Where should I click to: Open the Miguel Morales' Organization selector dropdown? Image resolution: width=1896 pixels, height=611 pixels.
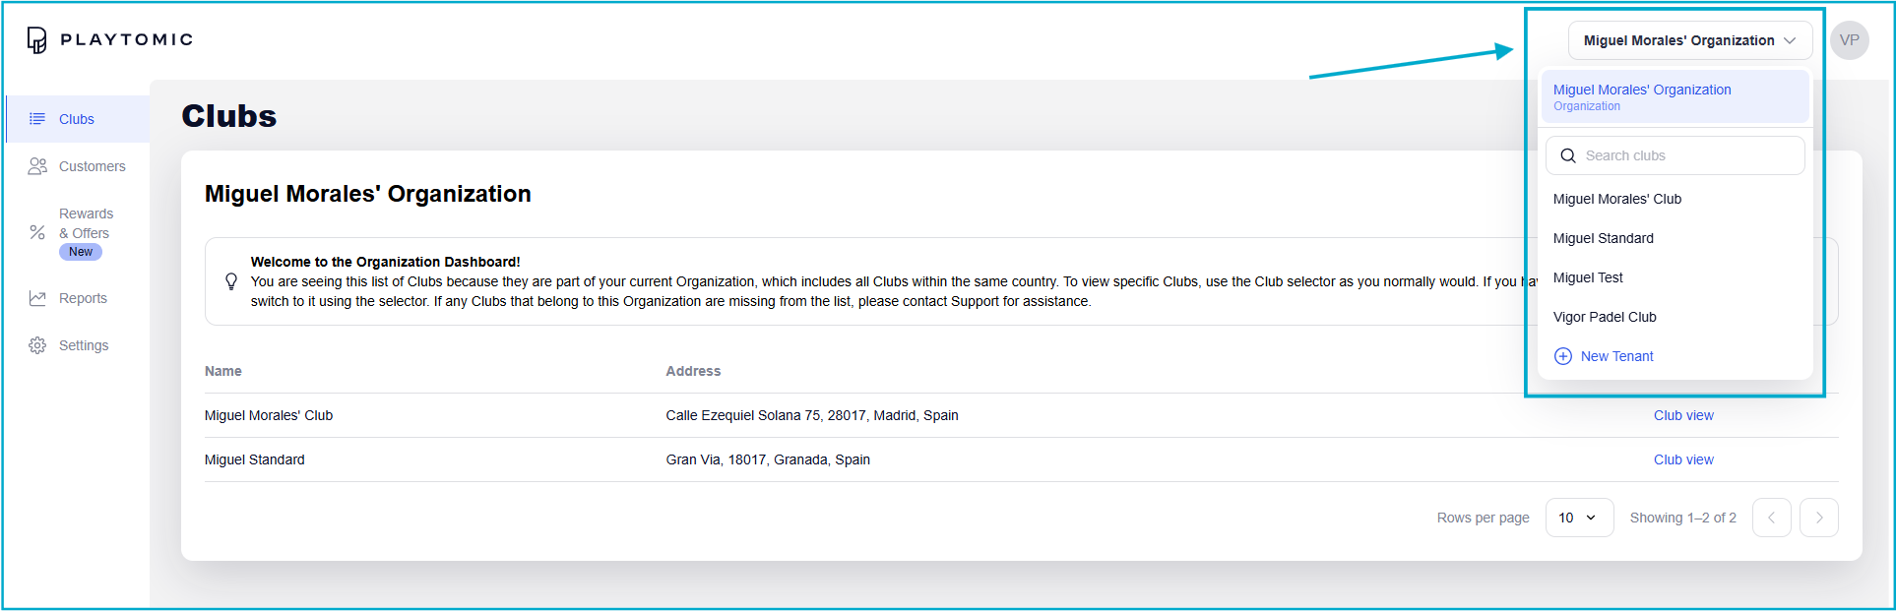pos(1690,40)
